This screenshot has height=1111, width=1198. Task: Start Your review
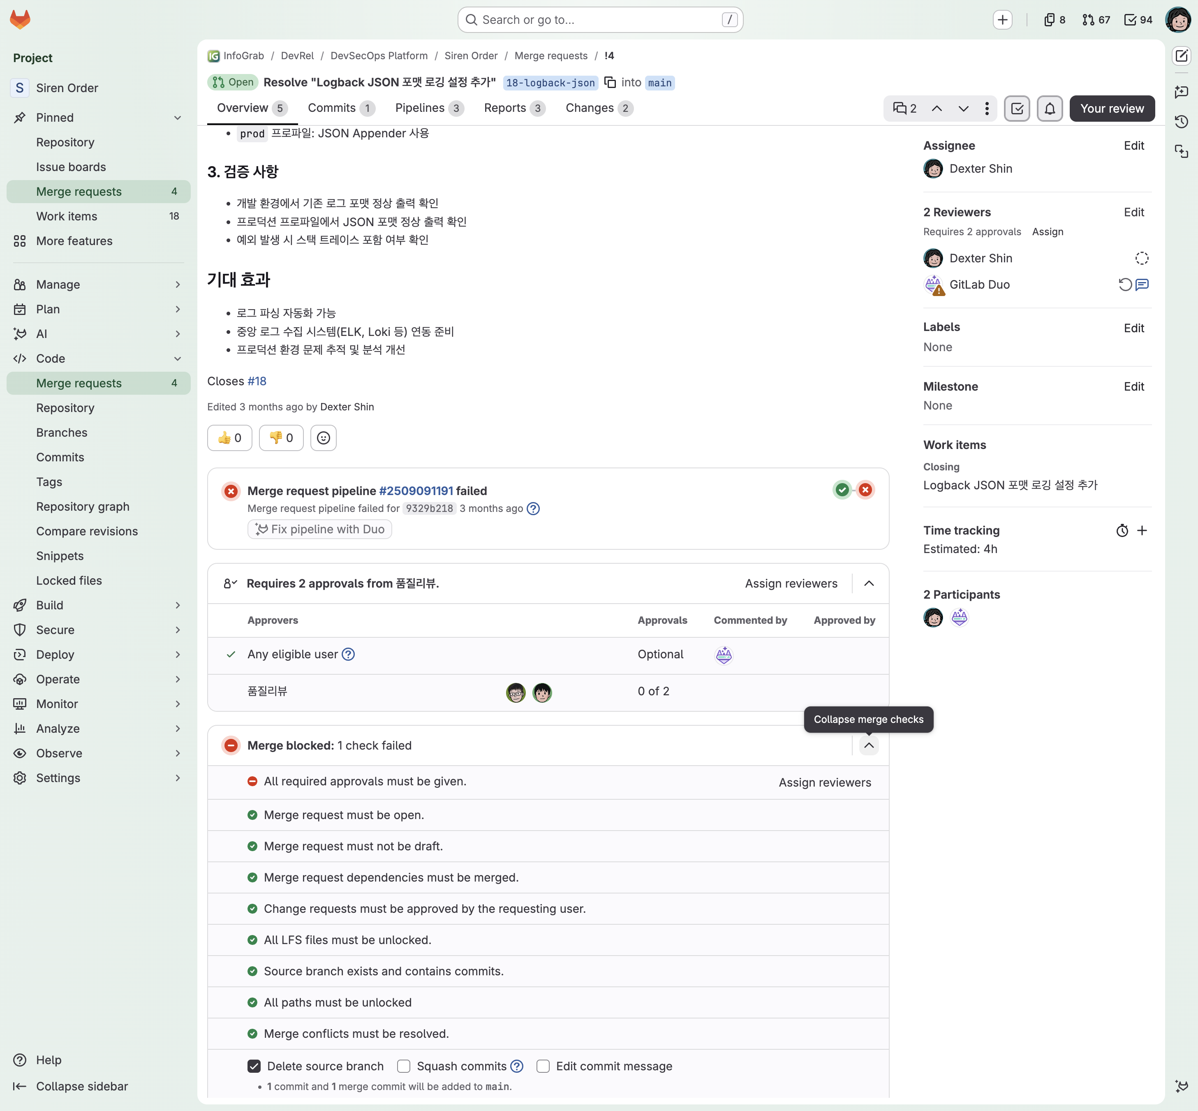click(x=1112, y=108)
